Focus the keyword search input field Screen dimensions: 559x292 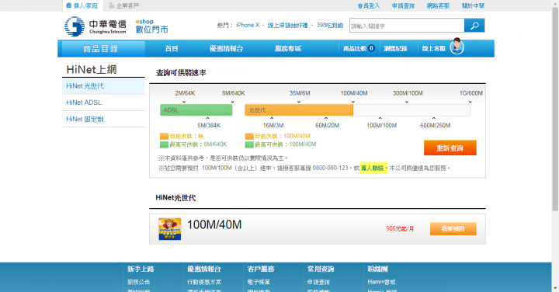[407, 26]
